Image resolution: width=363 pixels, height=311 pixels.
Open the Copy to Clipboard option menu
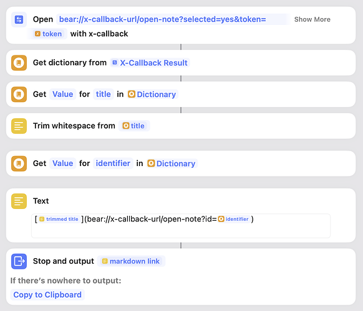pyautogui.click(x=47, y=295)
